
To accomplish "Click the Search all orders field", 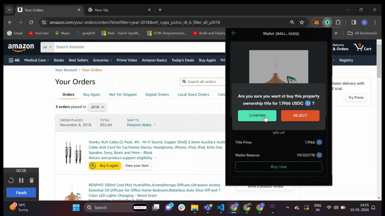I will click(x=203, y=82).
